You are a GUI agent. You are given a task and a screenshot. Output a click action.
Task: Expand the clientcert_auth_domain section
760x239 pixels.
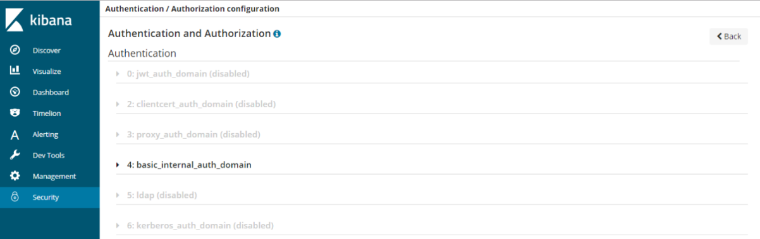pyautogui.click(x=118, y=104)
